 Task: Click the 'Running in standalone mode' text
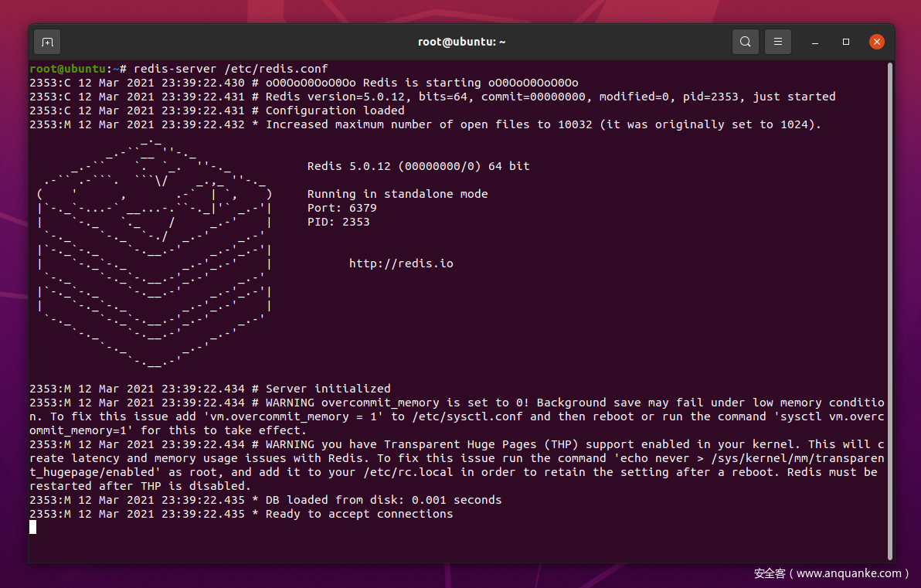398,194
